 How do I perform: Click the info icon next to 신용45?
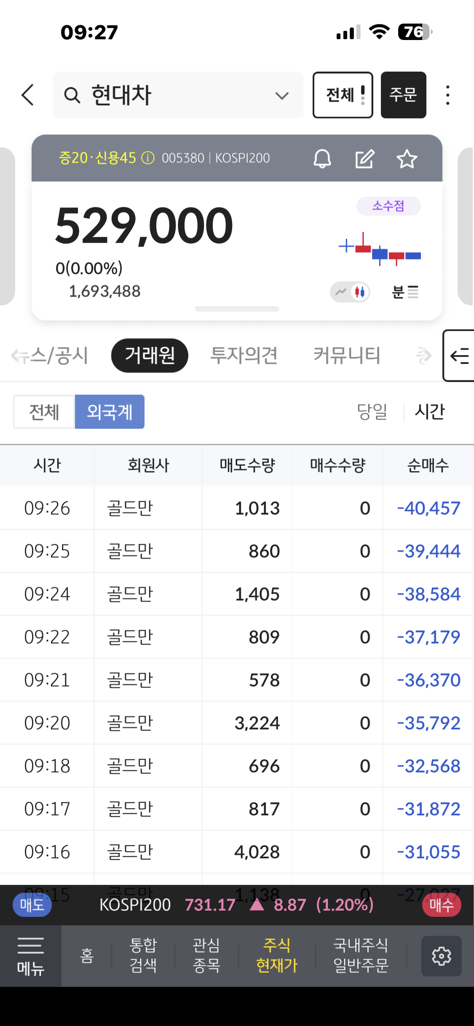coord(148,158)
